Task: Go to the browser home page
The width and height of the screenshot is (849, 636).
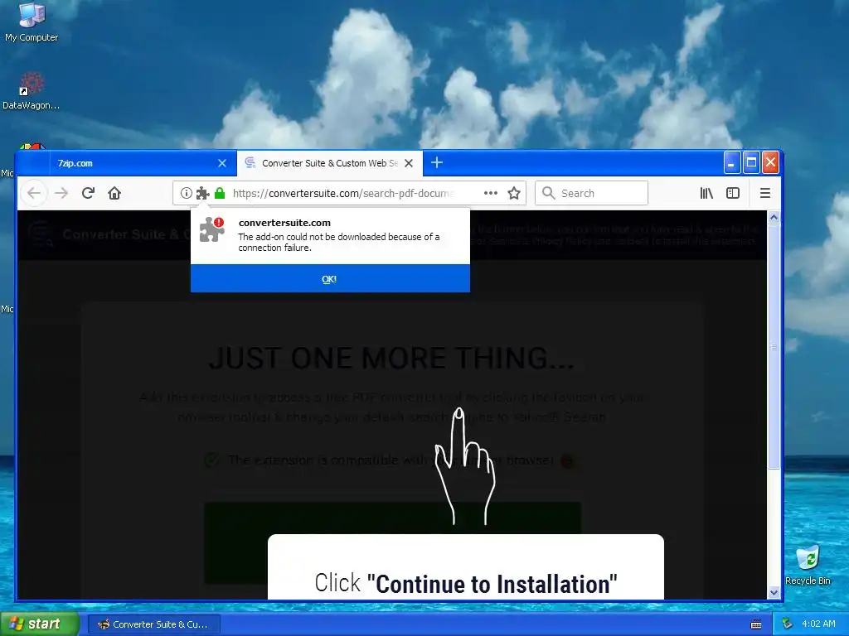Action: 114,193
